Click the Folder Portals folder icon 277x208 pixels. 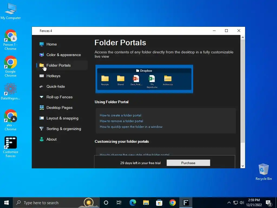coord(41,65)
